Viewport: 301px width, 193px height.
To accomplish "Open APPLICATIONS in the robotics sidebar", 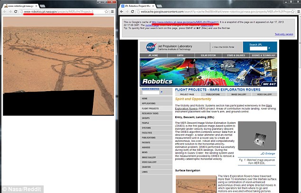I will (156, 103).
